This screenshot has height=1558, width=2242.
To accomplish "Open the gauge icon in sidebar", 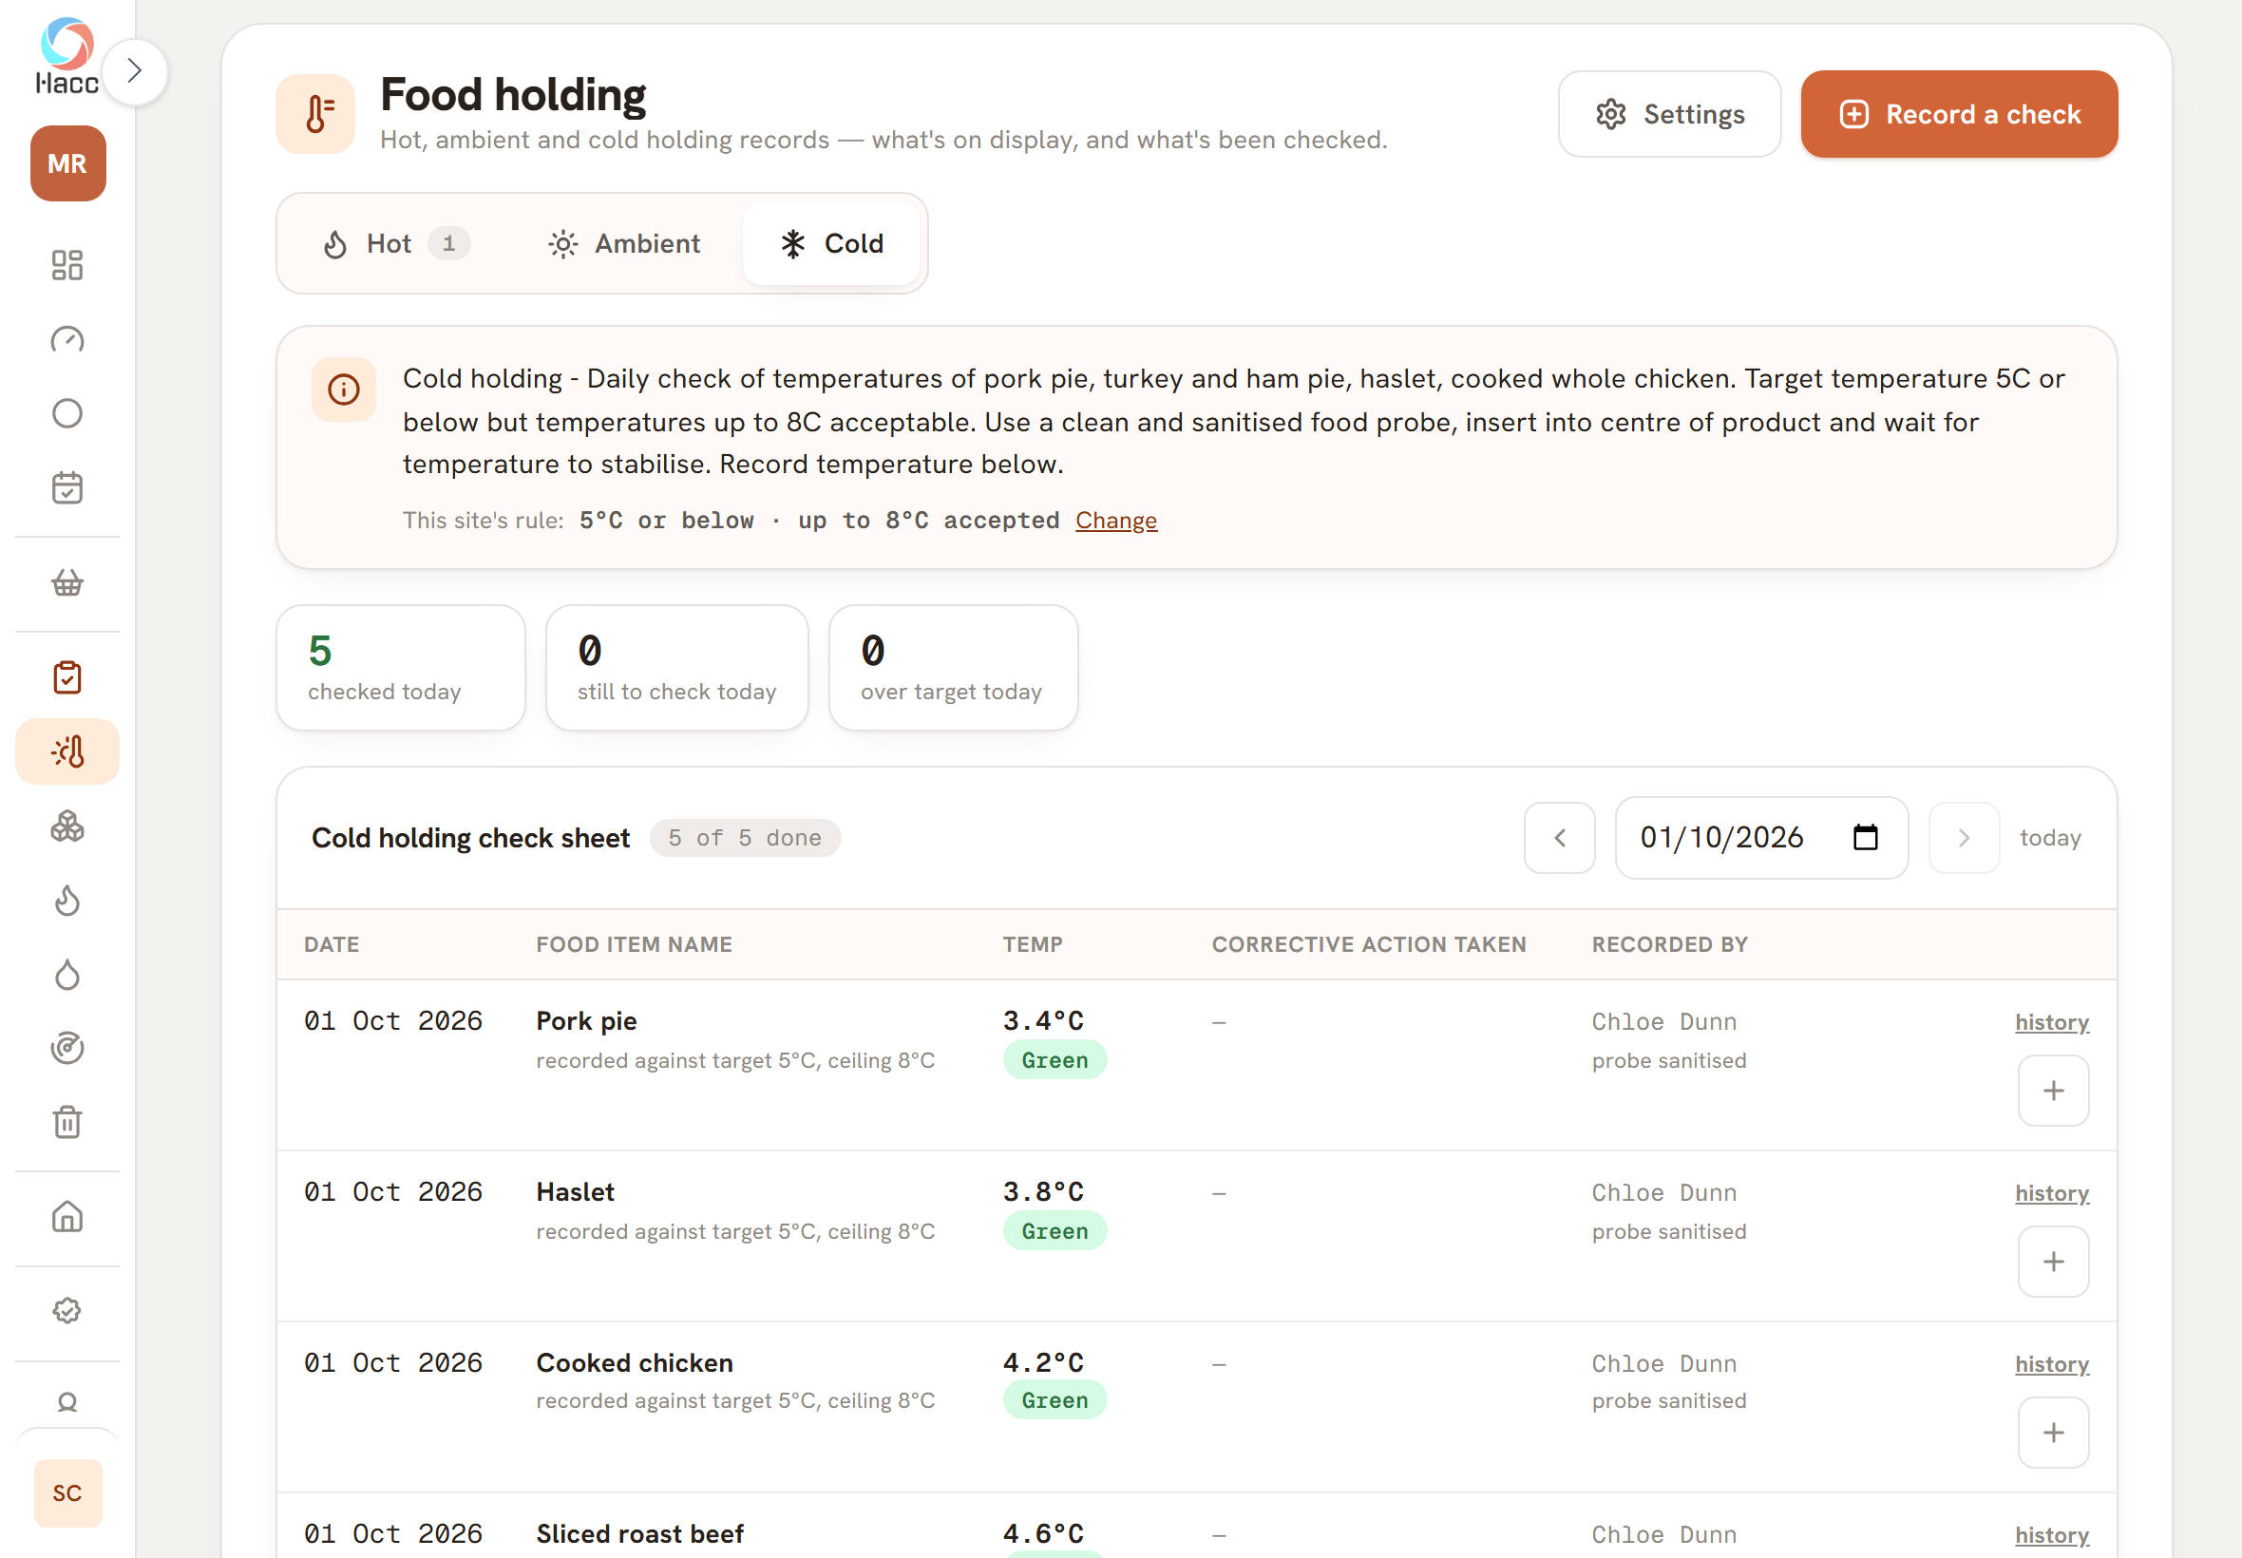I will click(x=67, y=339).
